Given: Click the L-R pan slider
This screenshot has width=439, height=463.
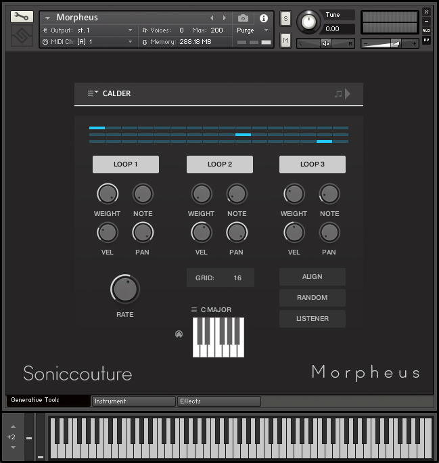Looking at the screenshot, I should (x=325, y=44).
